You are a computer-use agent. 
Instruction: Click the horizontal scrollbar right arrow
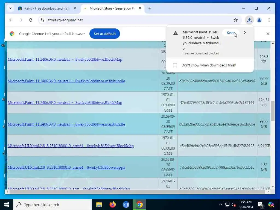tap(268, 192)
